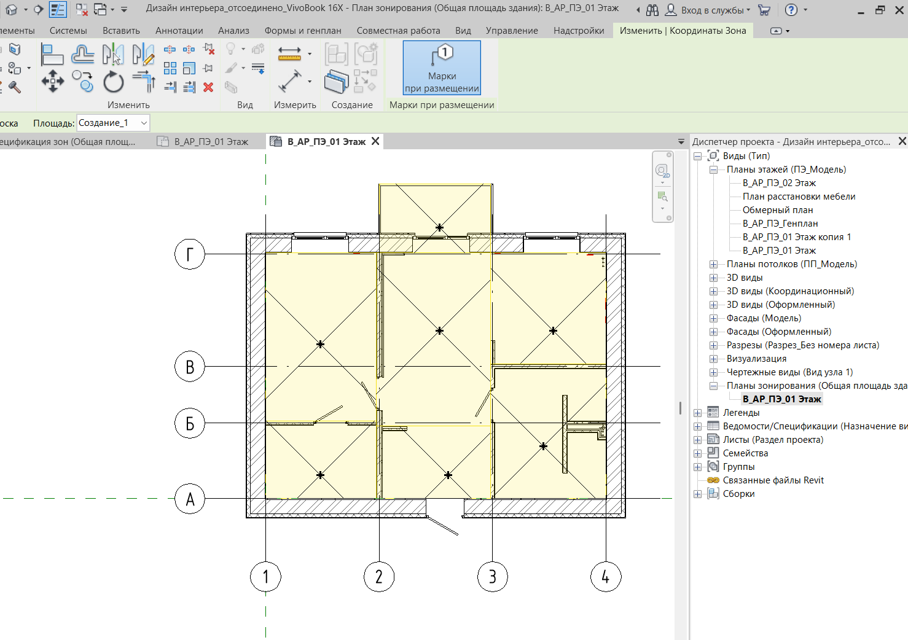This screenshot has width=908, height=640.
Task: Open the 'Совместная работа' ribbon tab
Action: click(398, 31)
